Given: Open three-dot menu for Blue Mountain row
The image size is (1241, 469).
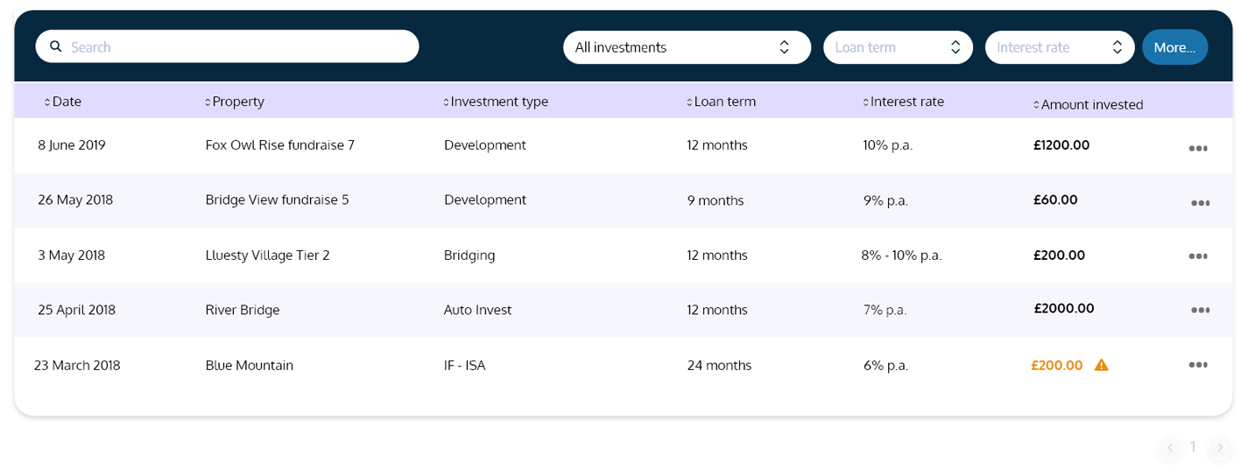Looking at the screenshot, I should click(x=1197, y=365).
